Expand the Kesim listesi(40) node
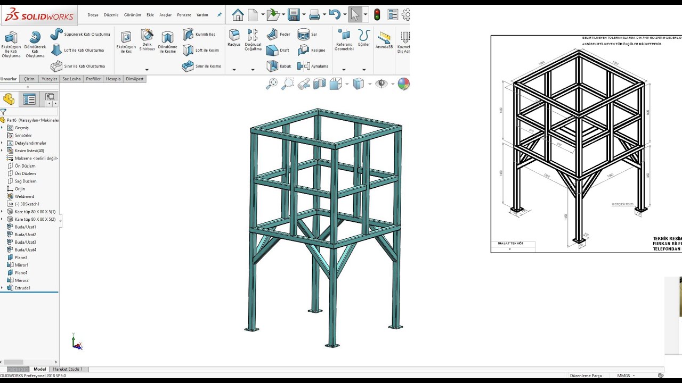This screenshot has height=383, width=682. pyautogui.click(x=2, y=151)
